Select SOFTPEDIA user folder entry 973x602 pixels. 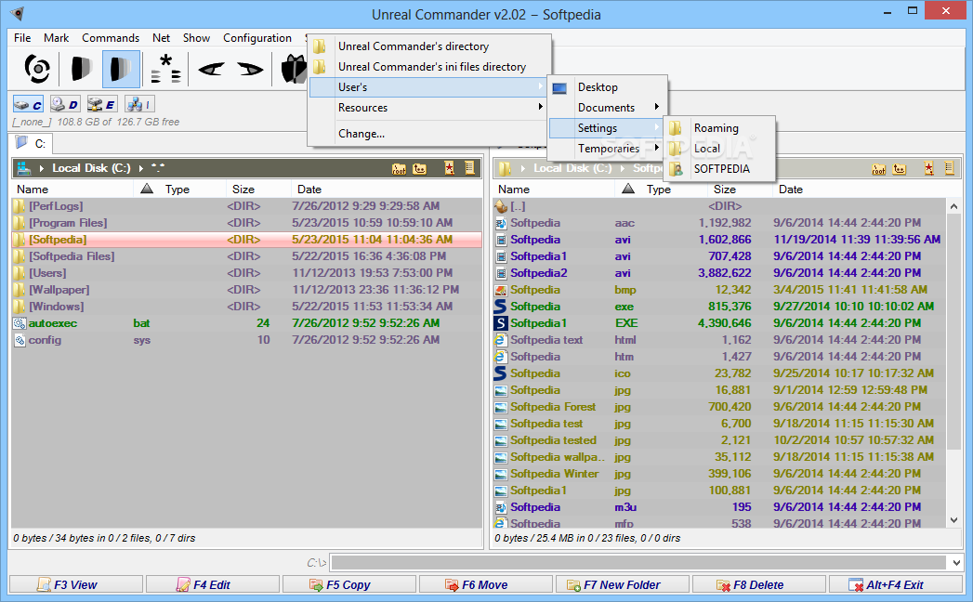719,169
